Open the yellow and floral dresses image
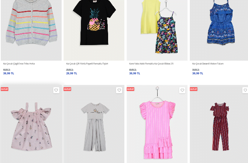 pos(157,30)
